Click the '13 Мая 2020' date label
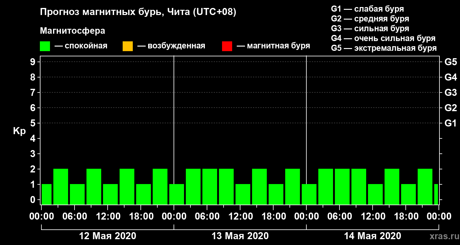460x245 pixels. [240, 236]
